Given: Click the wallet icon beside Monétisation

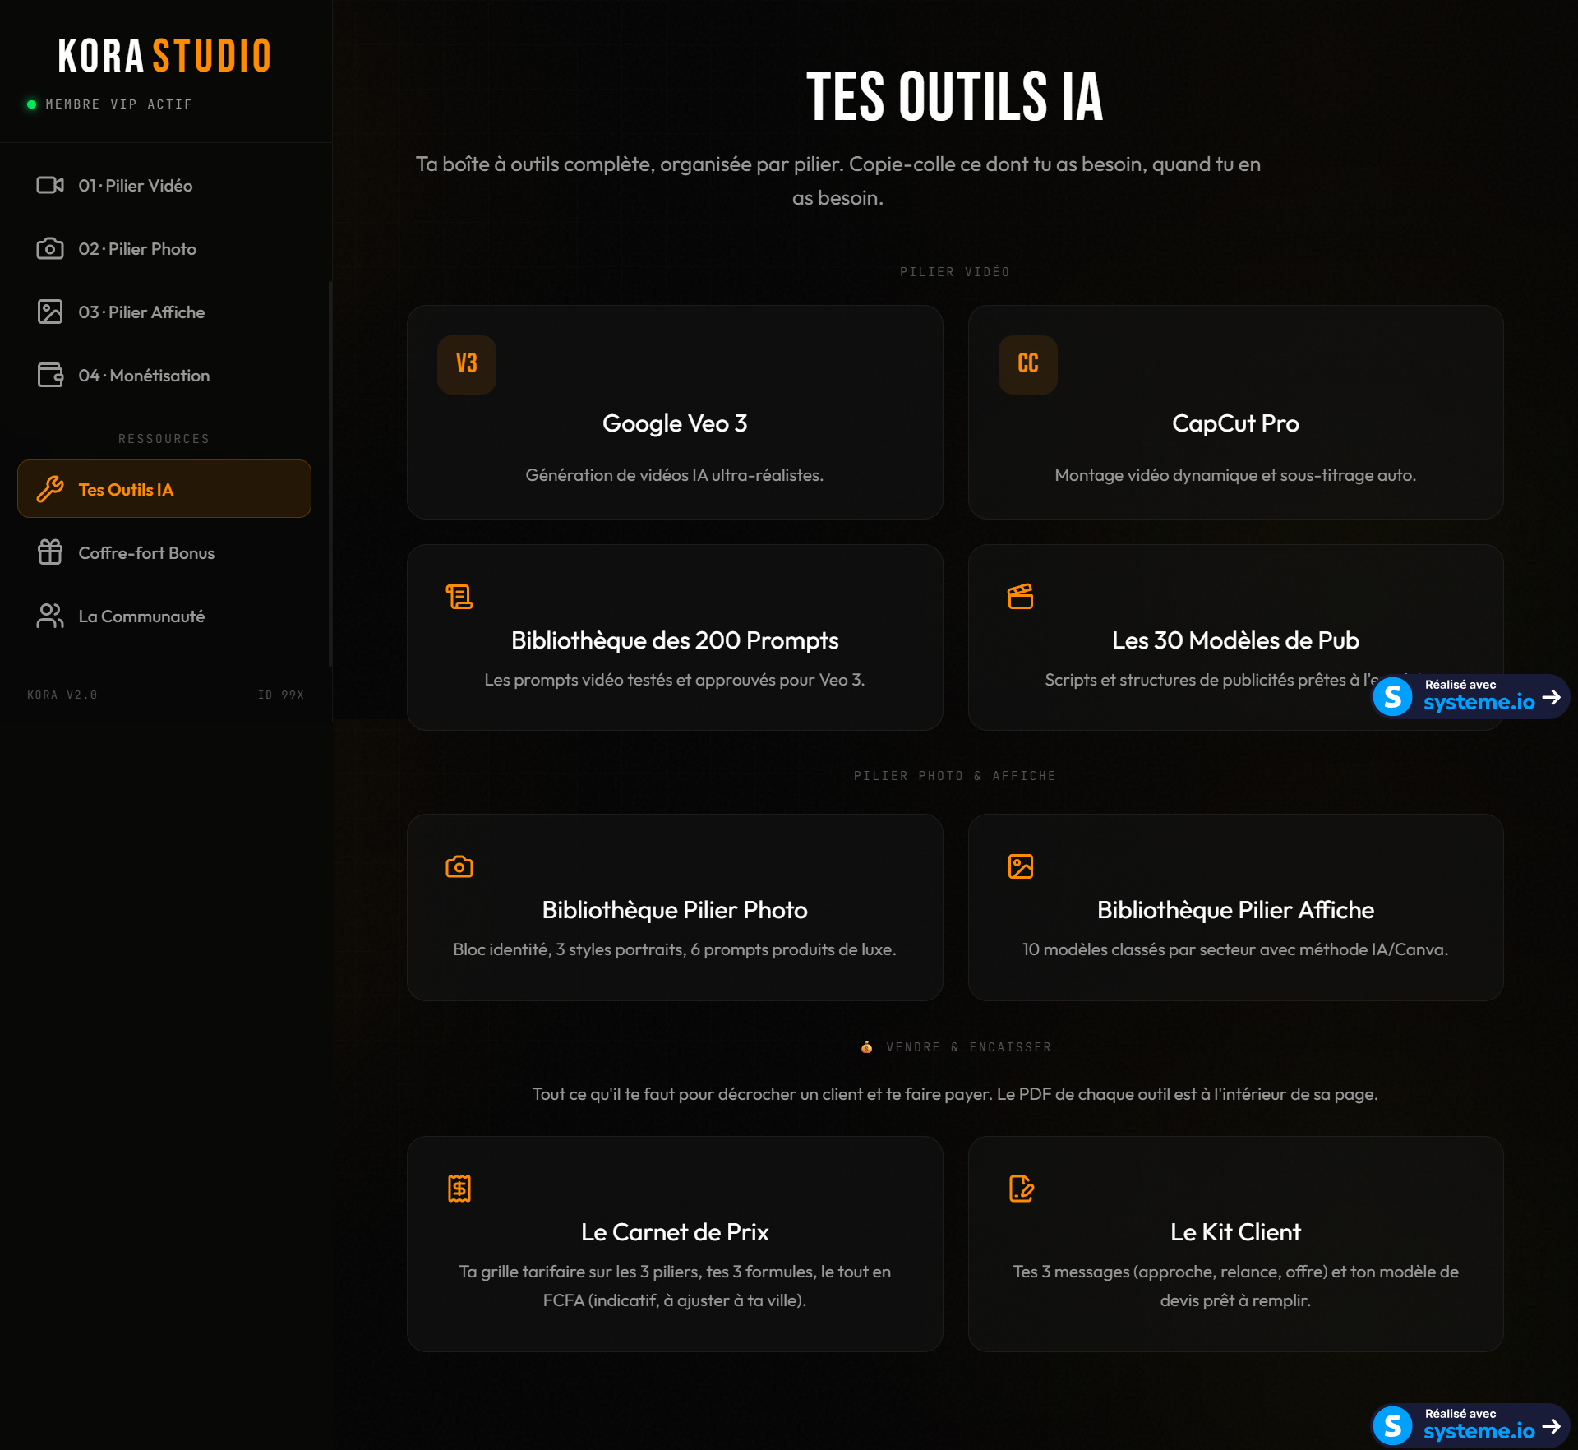Looking at the screenshot, I should (x=50, y=376).
